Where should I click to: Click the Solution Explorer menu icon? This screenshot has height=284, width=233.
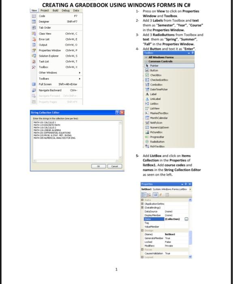[x=34, y=56]
